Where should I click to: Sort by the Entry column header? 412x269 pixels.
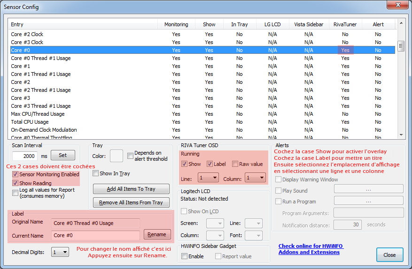coord(83,24)
